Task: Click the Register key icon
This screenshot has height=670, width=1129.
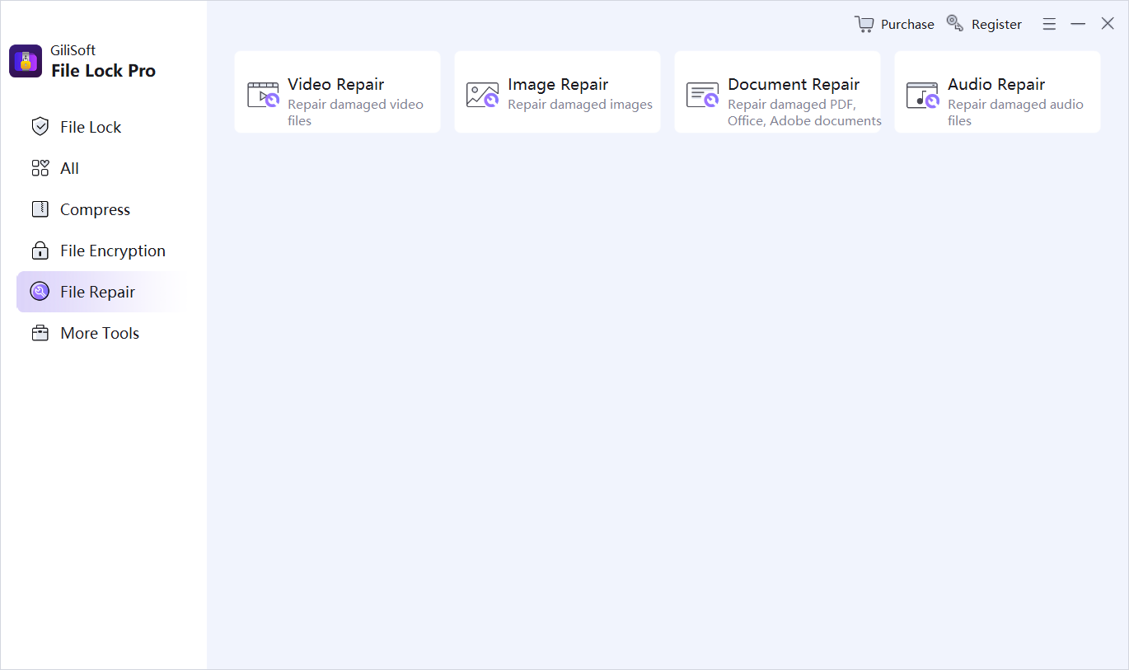Action: pos(954,23)
